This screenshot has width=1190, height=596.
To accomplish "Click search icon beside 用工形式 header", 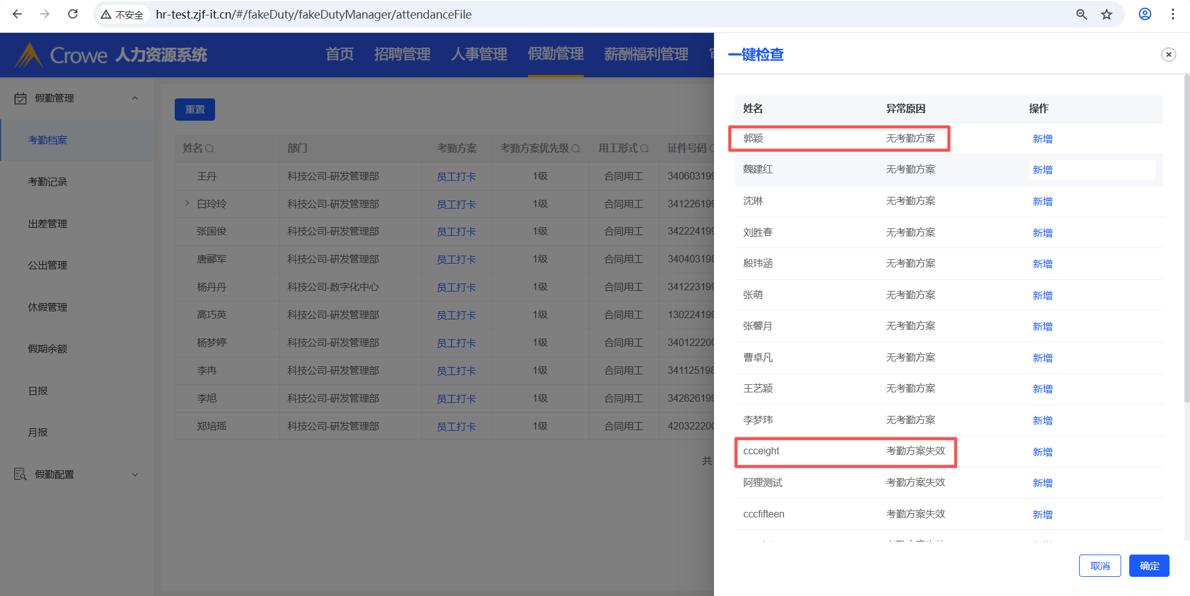I will pos(645,149).
